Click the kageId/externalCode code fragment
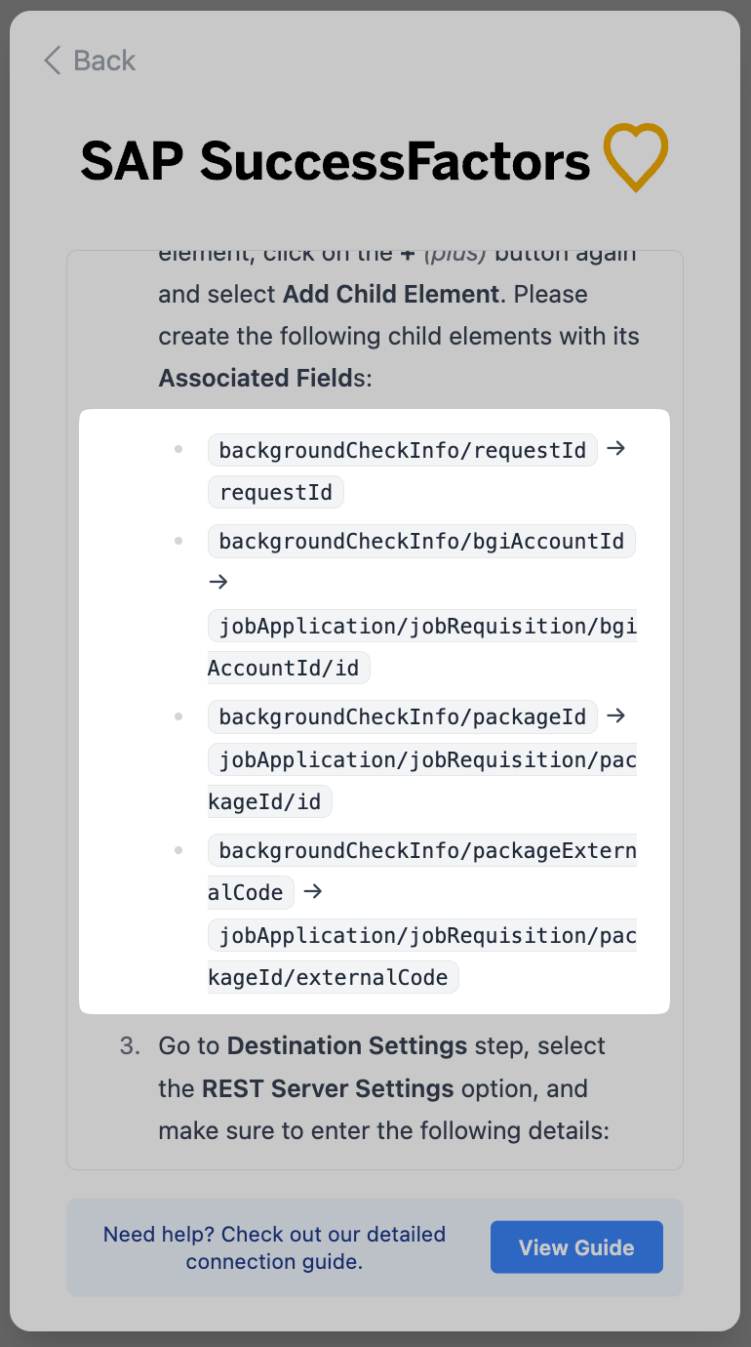Image resolution: width=751 pixels, height=1347 pixels. [x=333, y=977]
